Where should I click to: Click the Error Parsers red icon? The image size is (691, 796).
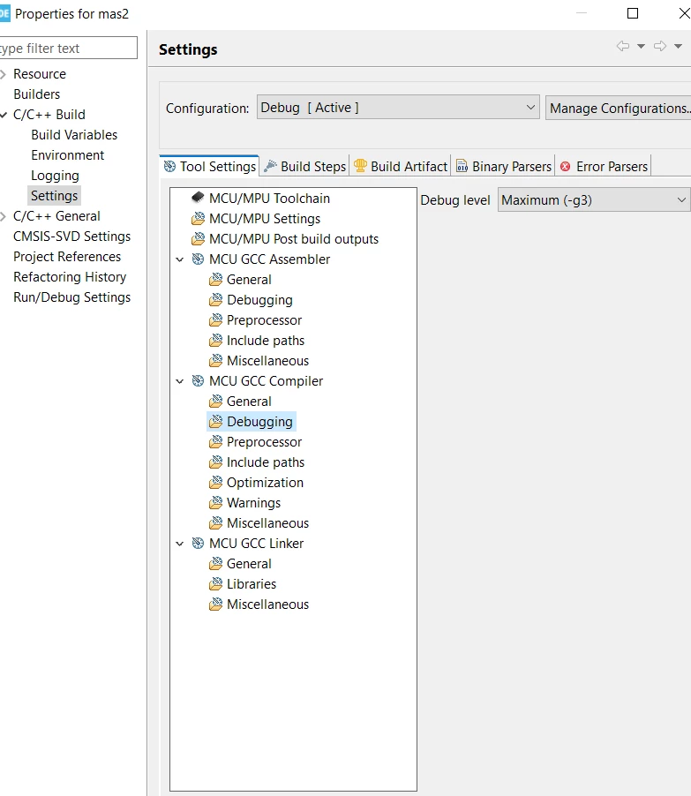tap(565, 167)
